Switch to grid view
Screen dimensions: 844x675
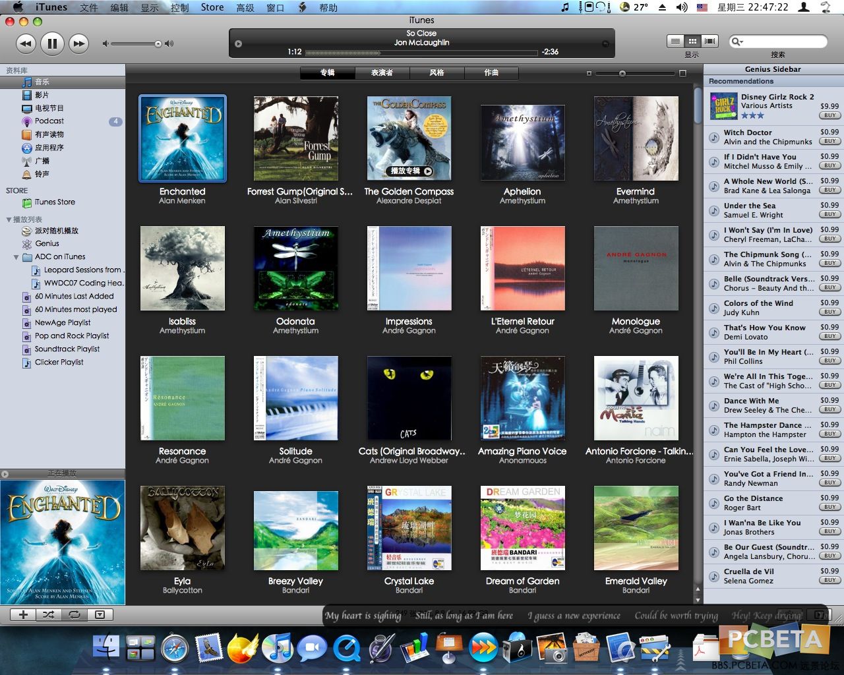coord(692,41)
